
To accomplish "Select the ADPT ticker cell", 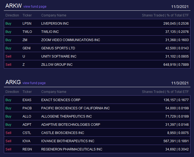I will pyautogui.click(x=27, y=125).
